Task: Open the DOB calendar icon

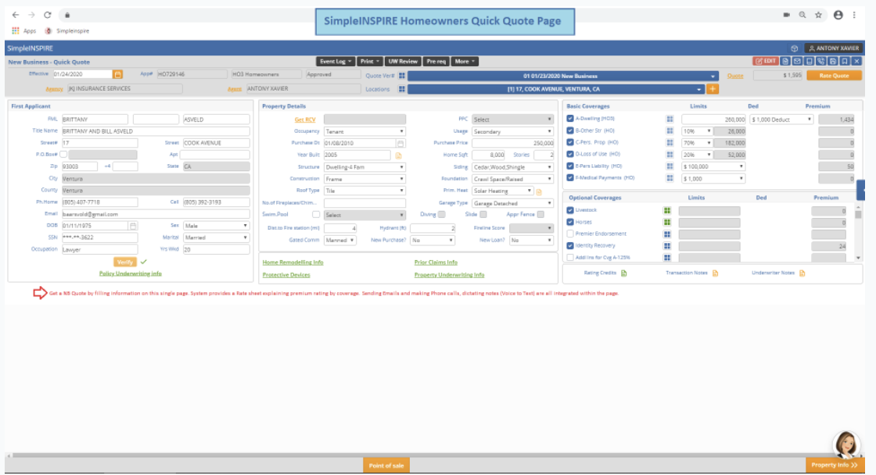Action: (x=133, y=226)
